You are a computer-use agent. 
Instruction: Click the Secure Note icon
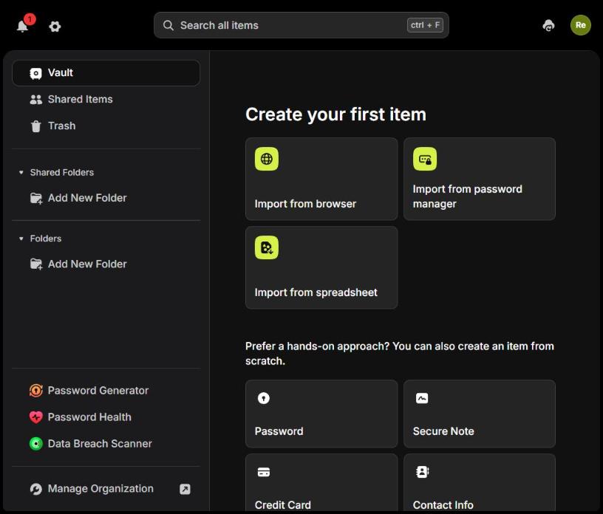[422, 398]
